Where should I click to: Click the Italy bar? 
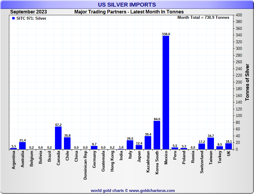(130, 145)
